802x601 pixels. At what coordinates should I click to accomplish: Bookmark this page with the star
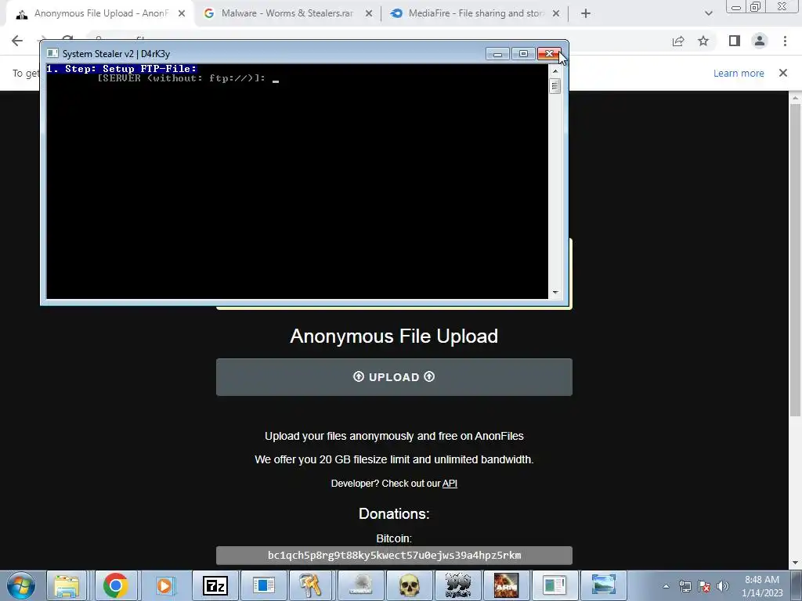703,41
